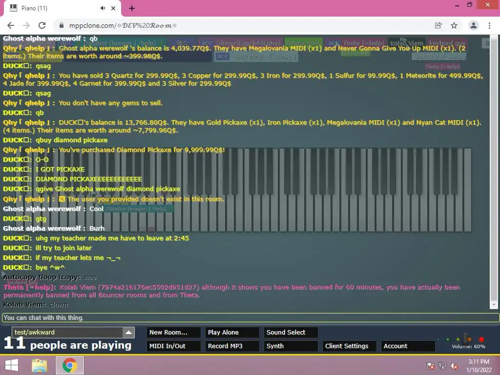Open the Windows Start menu
The image size is (500, 375).
(x=12, y=365)
